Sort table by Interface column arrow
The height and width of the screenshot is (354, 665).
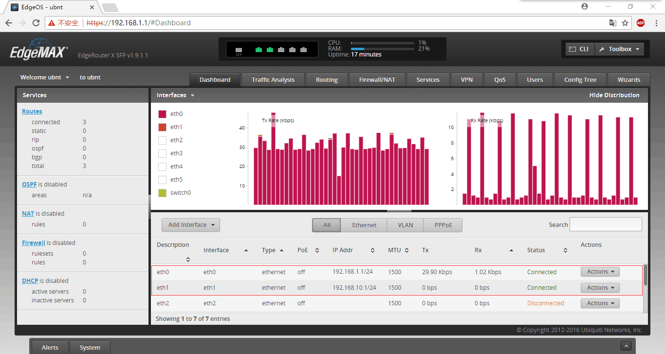246,250
